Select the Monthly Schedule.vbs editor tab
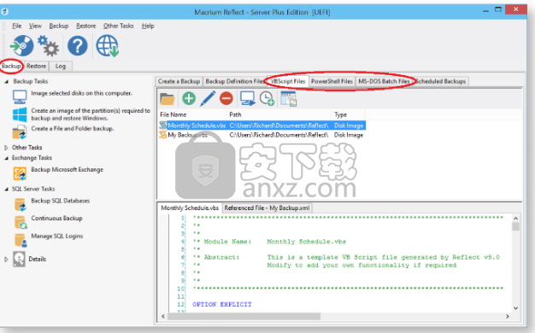Viewport: 535px width, 333px height. [x=190, y=208]
